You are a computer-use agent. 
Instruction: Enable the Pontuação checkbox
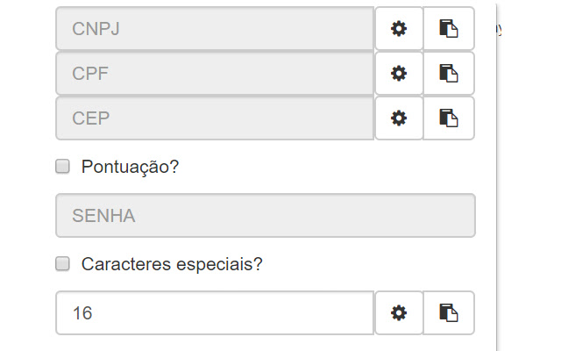[63, 167]
